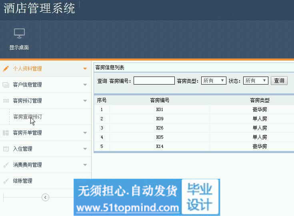
Task: Open the 结账管理 menu
Action: pos(22,181)
